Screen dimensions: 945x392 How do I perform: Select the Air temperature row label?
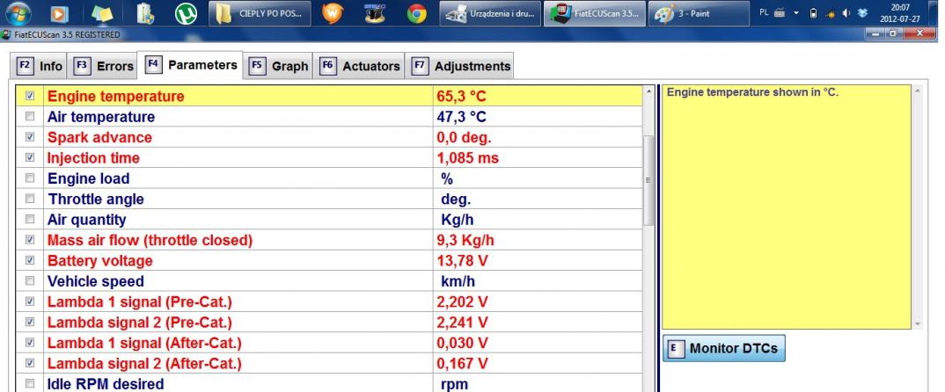tap(100, 117)
